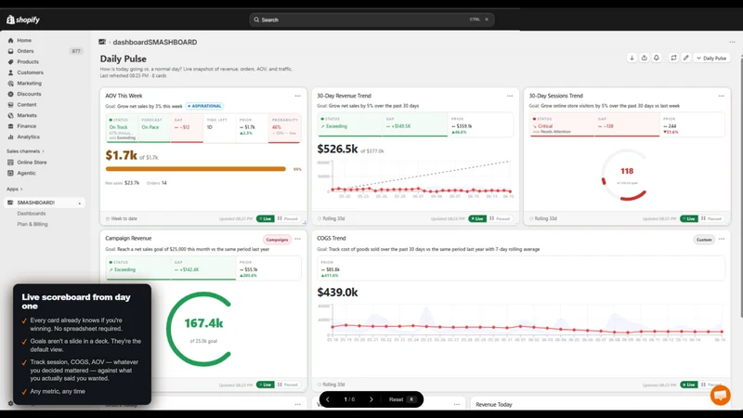Pause the Campaign Revenue card
The width and height of the screenshot is (743, 418).
pyautogui.click(x=288, y=385)
